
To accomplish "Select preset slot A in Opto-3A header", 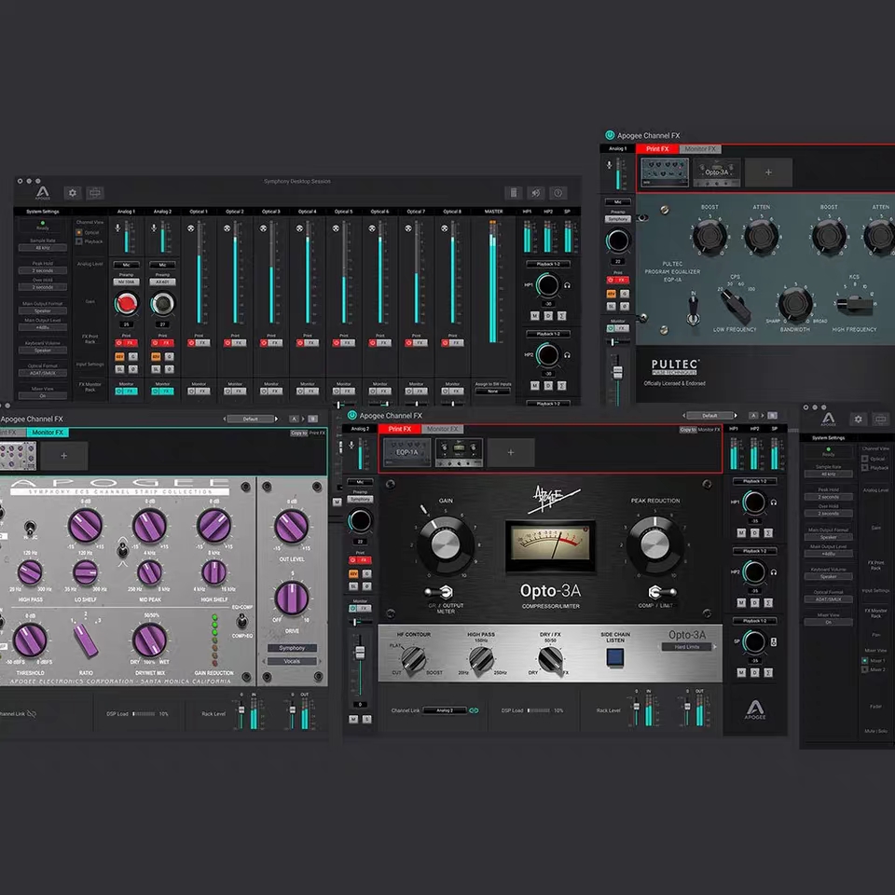I will pyautogui.click(x=754, y=416).
